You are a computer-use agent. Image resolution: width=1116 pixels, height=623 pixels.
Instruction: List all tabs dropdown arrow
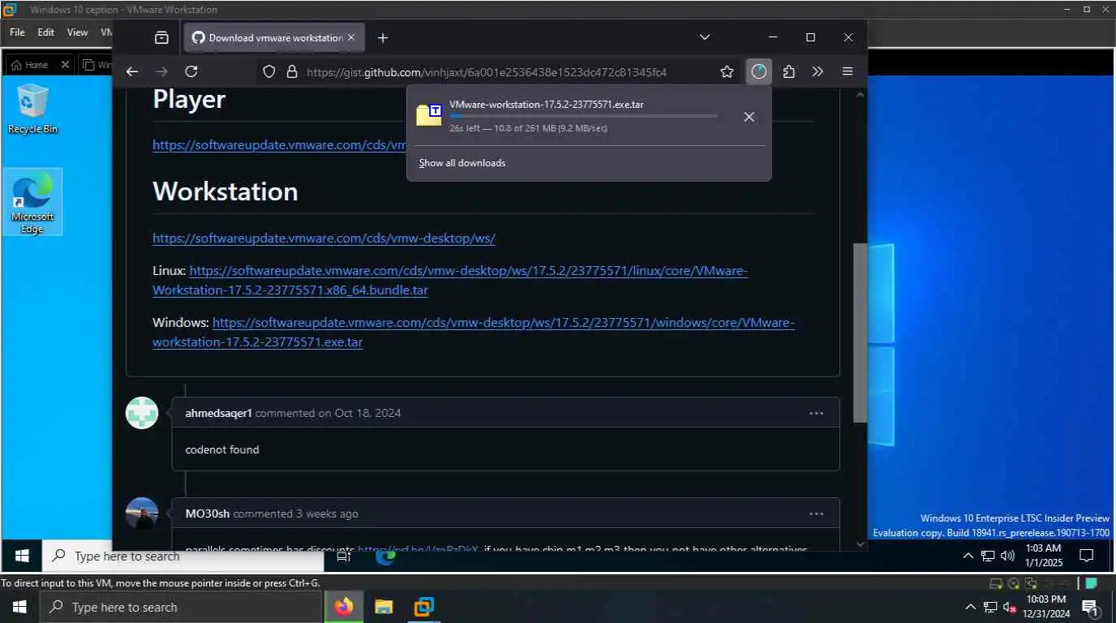pos(705,37)
